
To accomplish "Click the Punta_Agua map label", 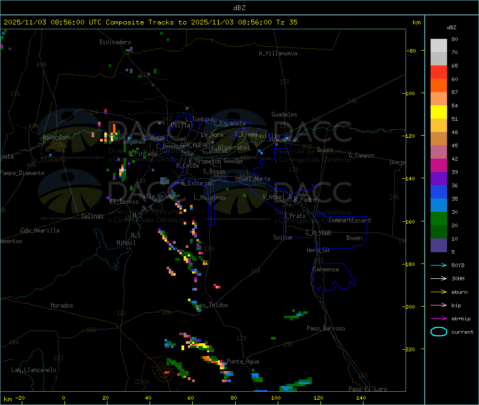I will (x=243, y=361).
